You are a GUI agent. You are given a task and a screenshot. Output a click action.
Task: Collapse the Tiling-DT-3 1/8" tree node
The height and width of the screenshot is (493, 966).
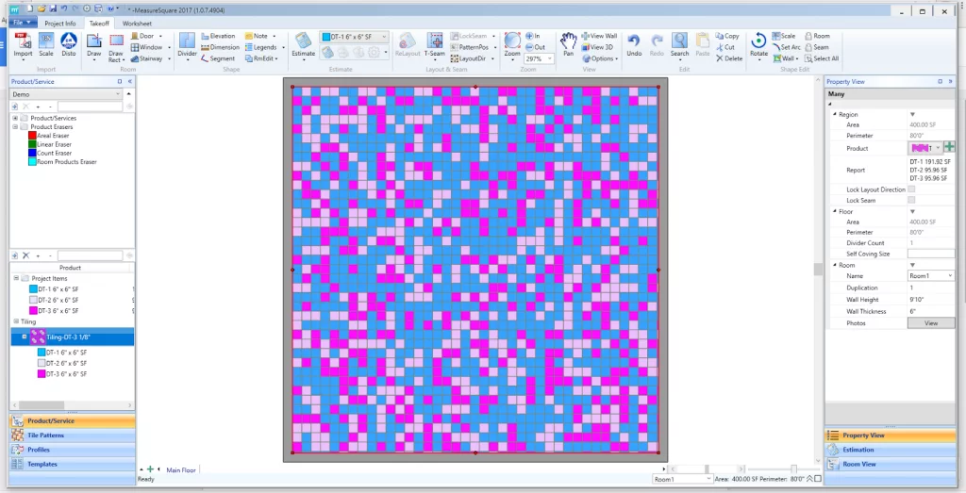click(x=25, y=337)
